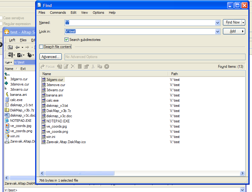Click the up-directory '..' entry in the Salamander panel
This screenshot has width=252, height=192.
[x=7, y=74]
